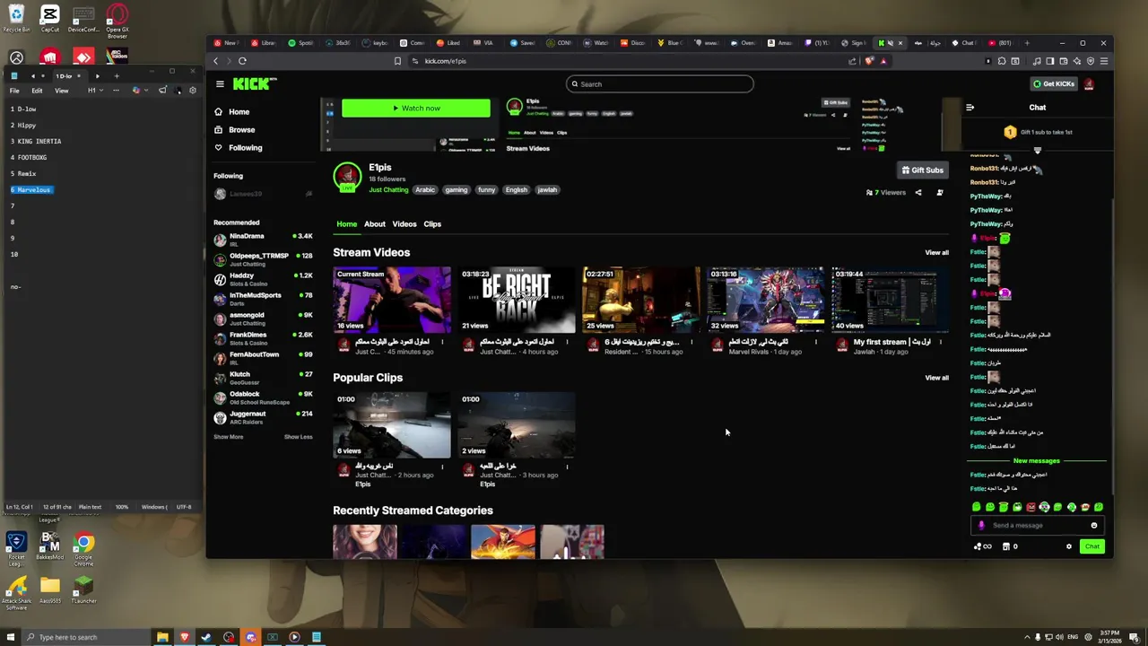Click the share icon next to Viewers
This screenshot has height=646, width=1148.
click(918, 193)
